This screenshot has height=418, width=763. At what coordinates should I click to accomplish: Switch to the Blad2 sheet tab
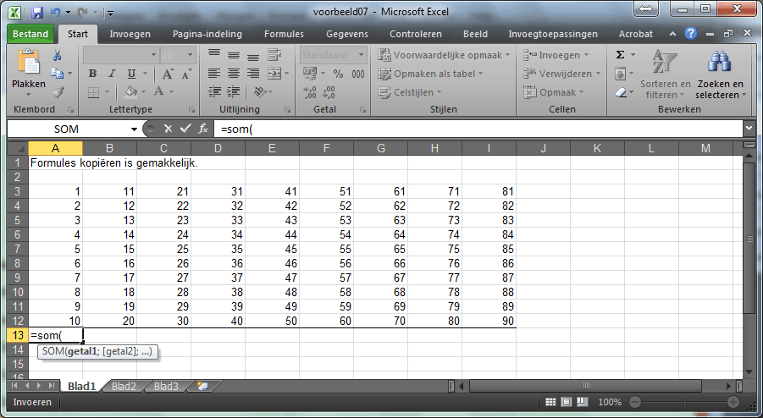124,387
